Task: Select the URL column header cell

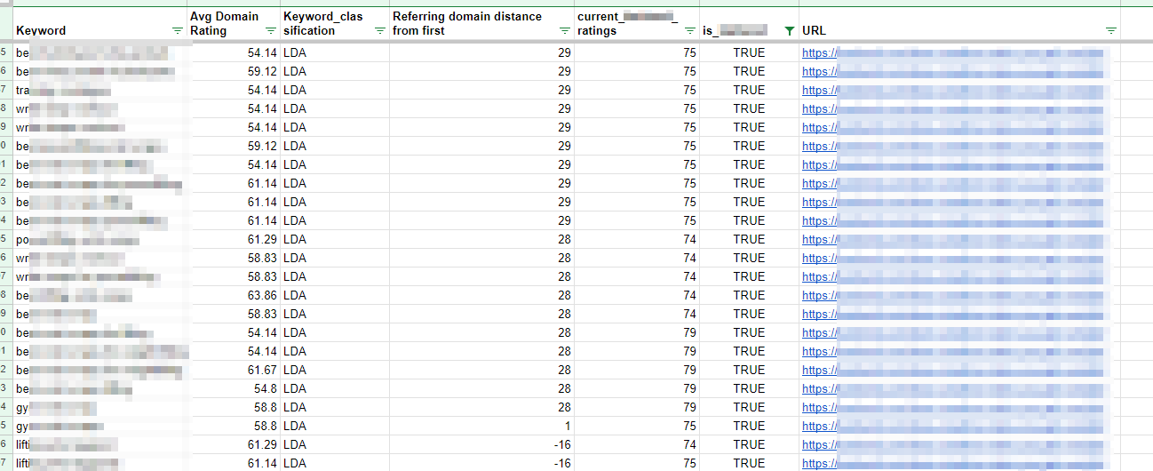Action: click(950, 24)
